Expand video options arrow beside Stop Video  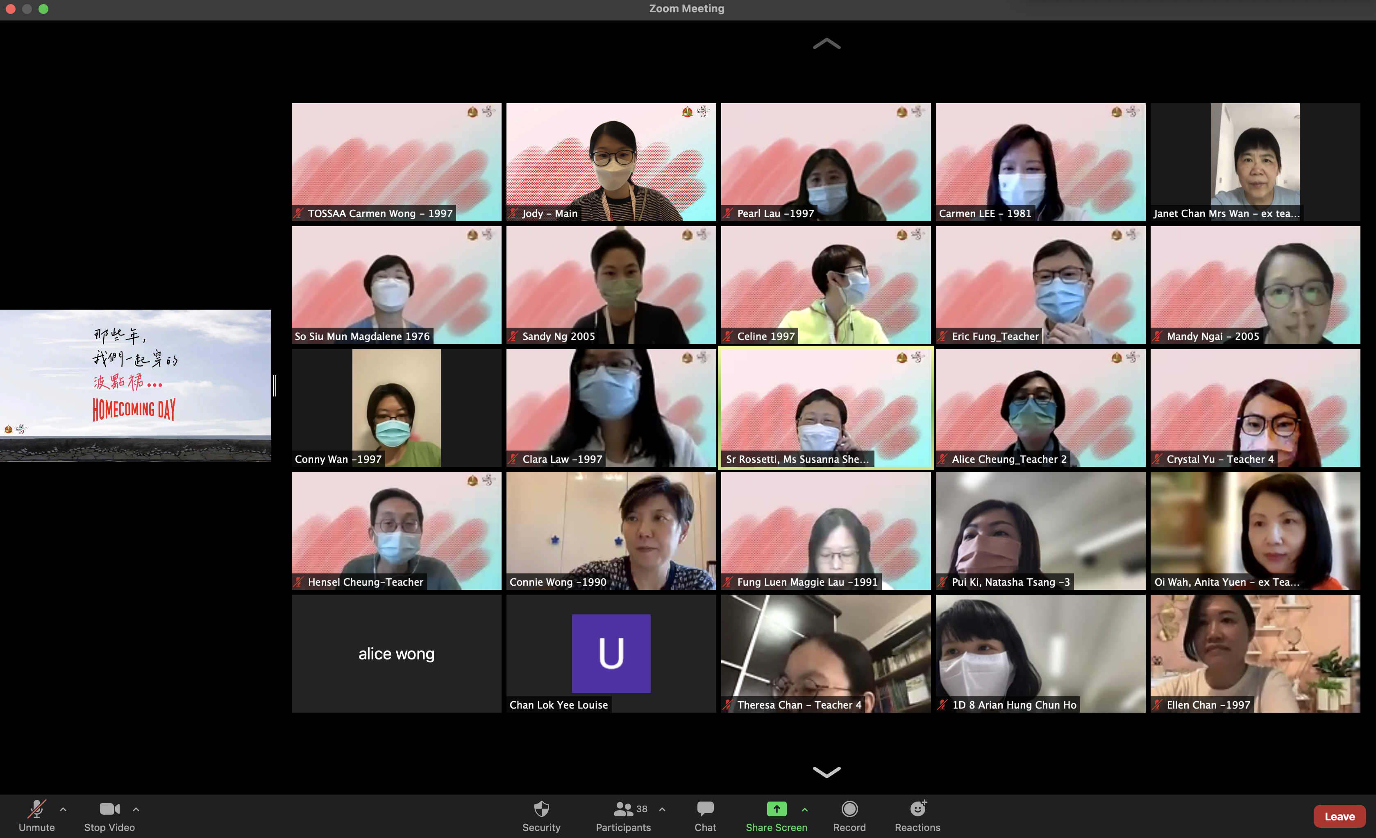click(136, 809)
